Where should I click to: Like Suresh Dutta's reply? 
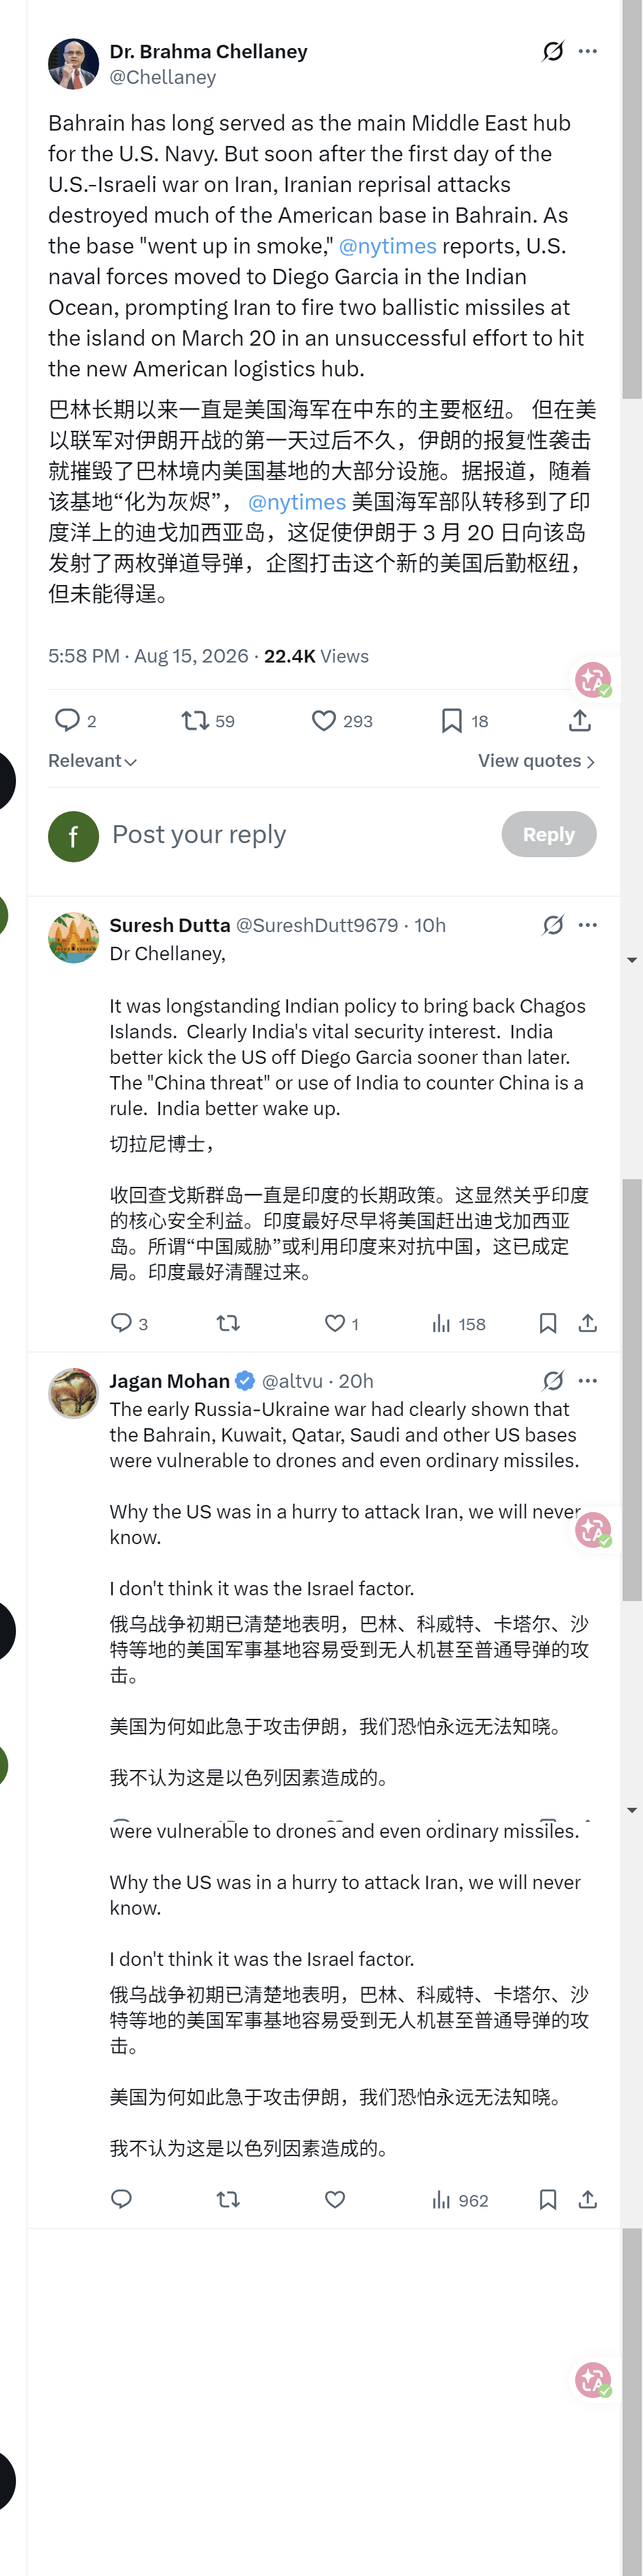pyautogui.click(x=335, y=1323)
